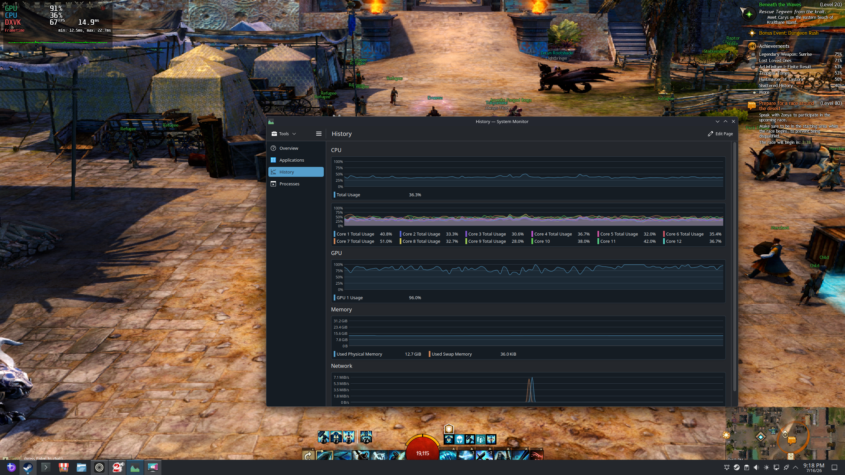Click the Beneath the Waves story entry

pyautogui.click(x=780, y=5)
